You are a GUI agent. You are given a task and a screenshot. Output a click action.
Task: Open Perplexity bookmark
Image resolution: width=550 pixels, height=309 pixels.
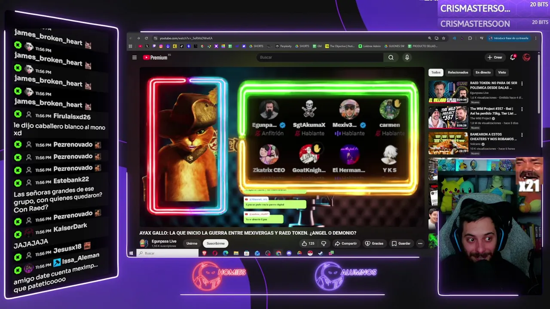(284, 46)
